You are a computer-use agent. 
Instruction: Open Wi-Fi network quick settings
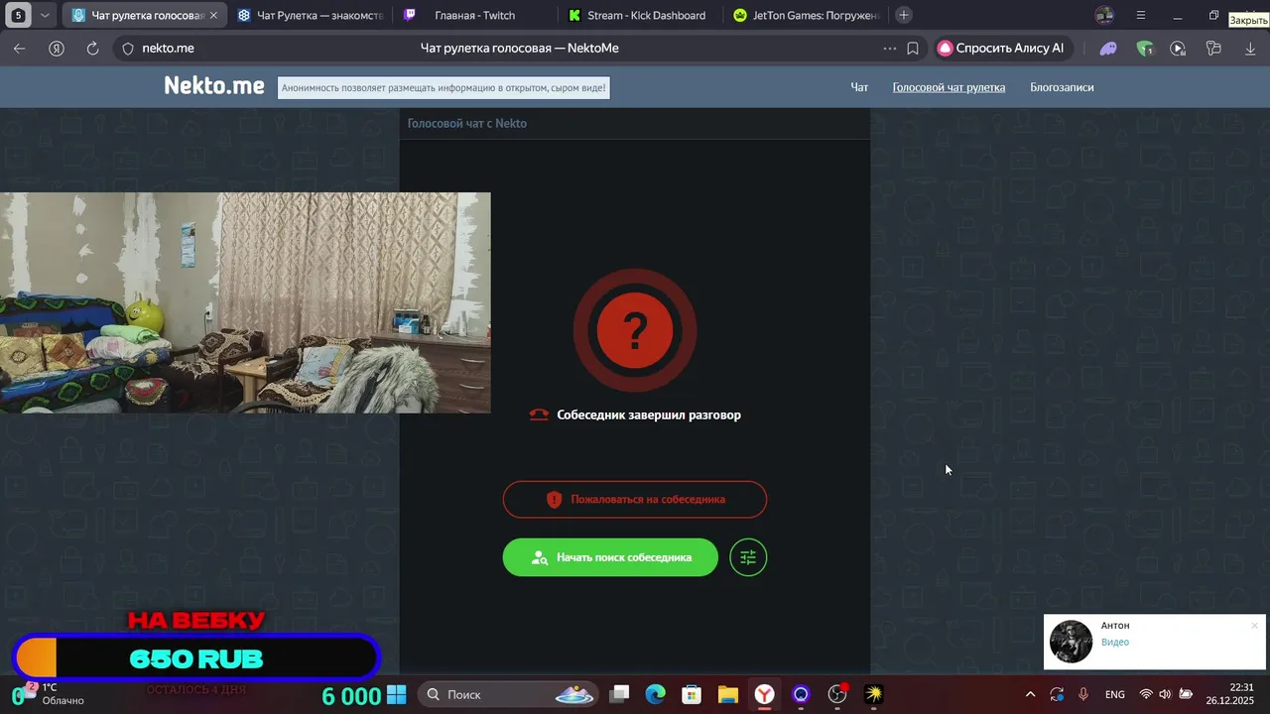click(x=1146, y=694)
